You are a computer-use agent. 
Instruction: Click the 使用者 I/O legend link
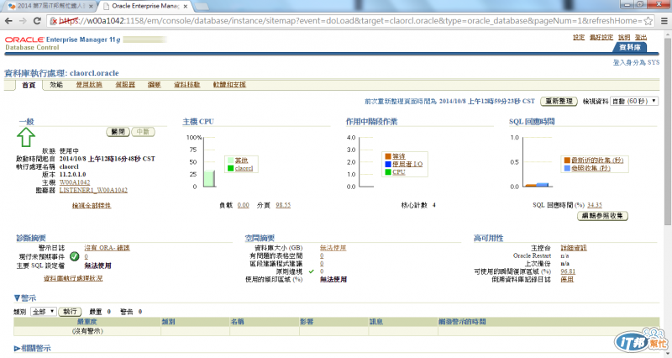407,164
